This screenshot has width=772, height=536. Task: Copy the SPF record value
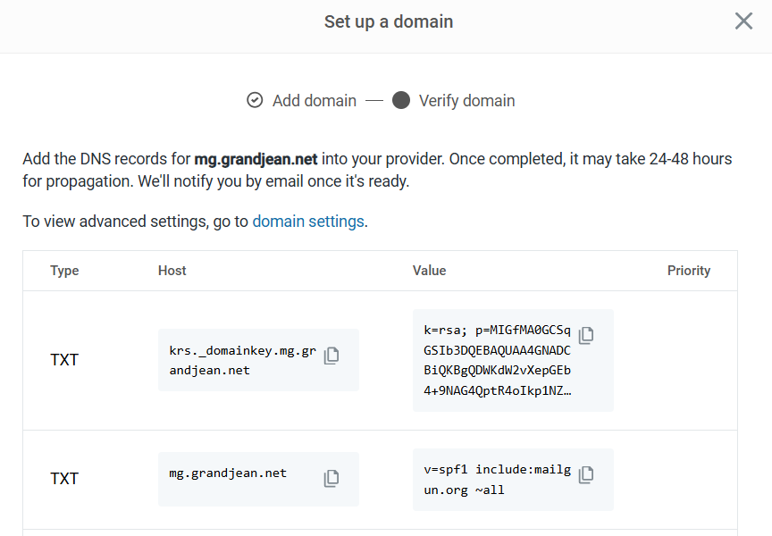pyautogui.click(x=586, y=473)
